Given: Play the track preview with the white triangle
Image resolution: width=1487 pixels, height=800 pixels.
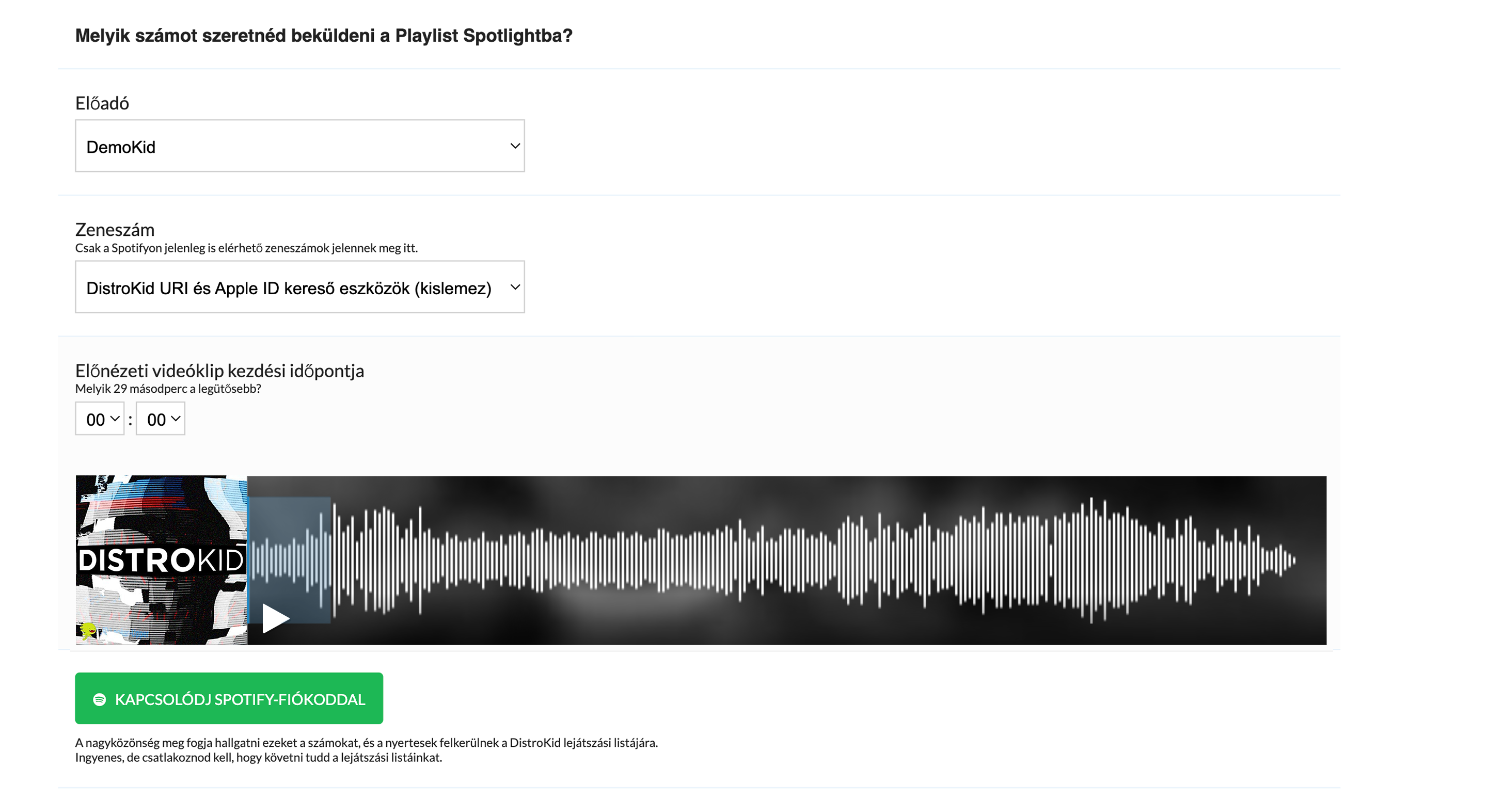Looking at the screenshot, I should (275, 618).
